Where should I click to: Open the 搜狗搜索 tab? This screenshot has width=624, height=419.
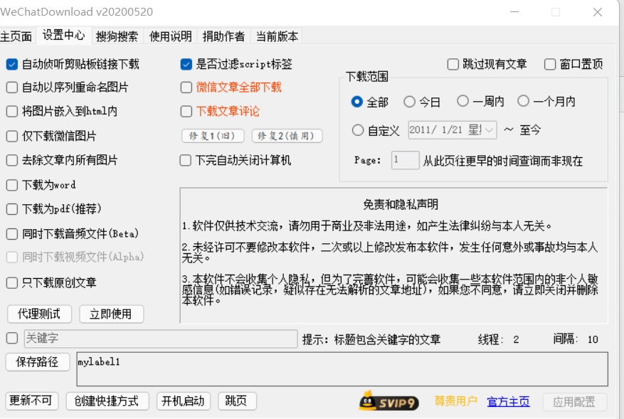[x=117, y=36]
